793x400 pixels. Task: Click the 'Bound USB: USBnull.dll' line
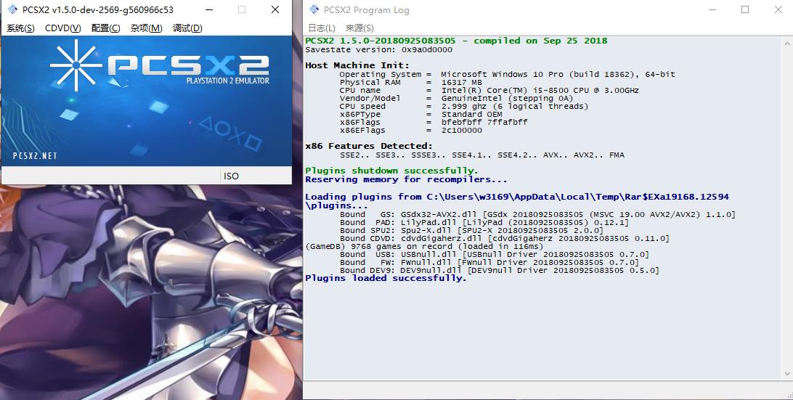[x=494, y=254]
